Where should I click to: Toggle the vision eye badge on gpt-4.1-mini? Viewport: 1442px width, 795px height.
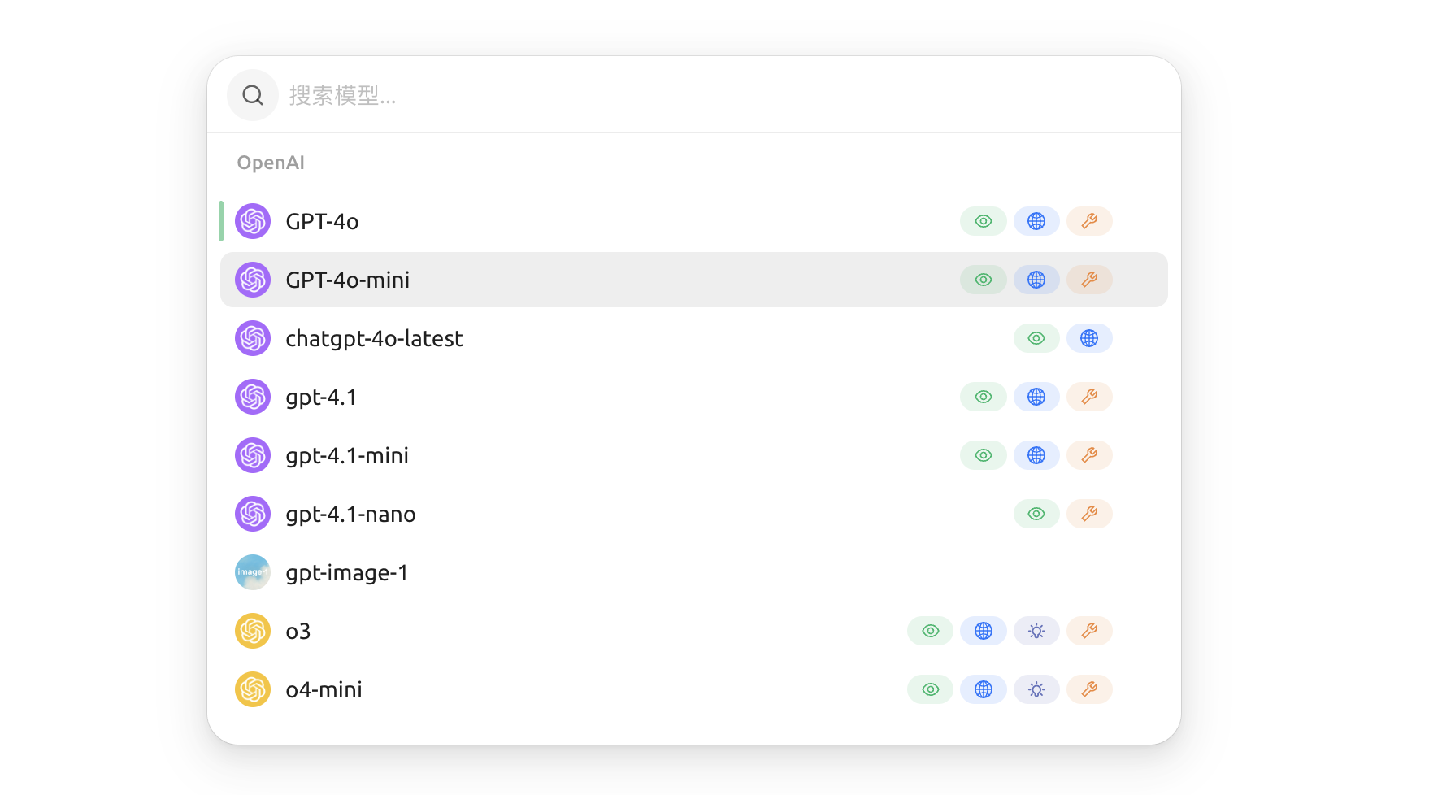click(983, 454)
